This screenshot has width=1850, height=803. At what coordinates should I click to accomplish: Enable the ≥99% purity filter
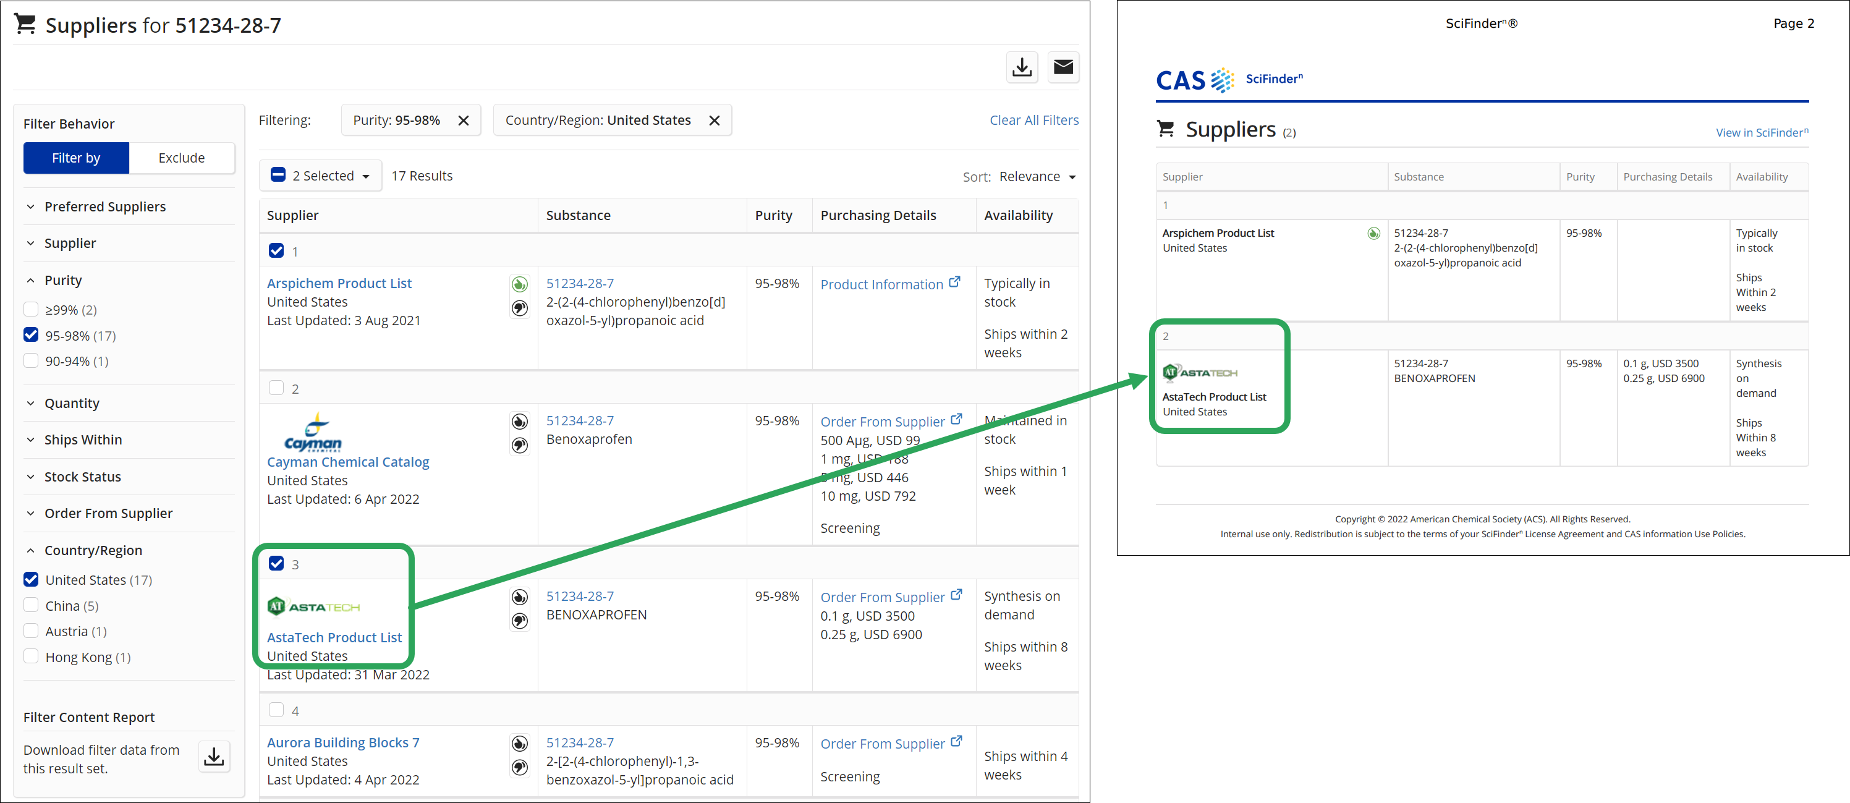coord(31,310)
